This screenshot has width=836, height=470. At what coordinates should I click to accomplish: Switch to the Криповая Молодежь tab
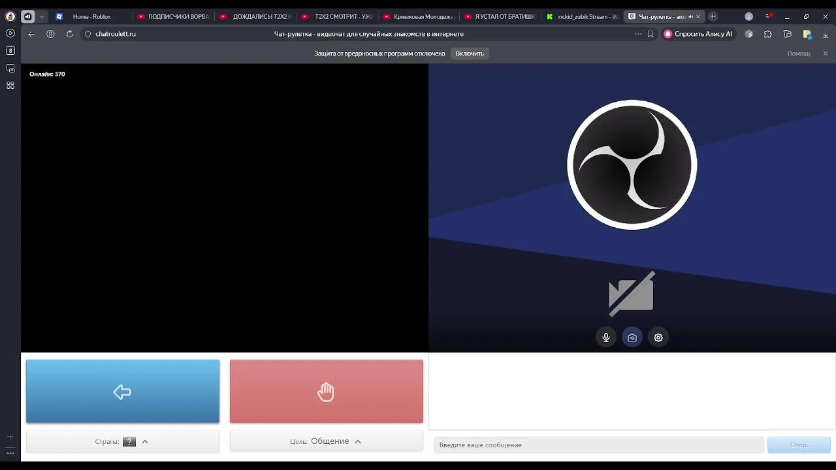pyautogui.click(x=419, y=16)
